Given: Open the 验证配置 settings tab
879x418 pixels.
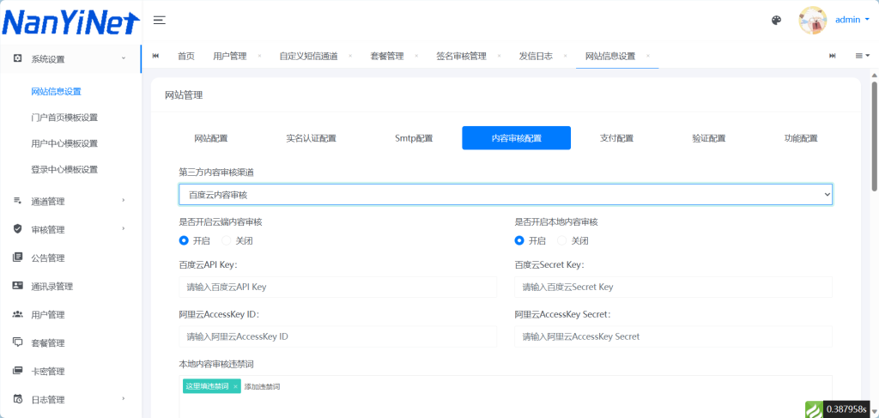Looking at the screenshot, I should [708, 138].
